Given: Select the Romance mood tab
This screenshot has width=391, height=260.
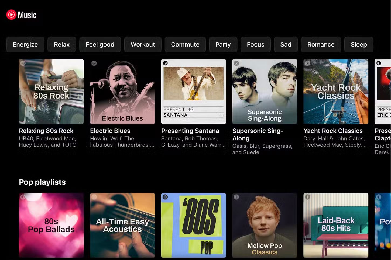Looking at the screenshot, I should pos(321,44).
